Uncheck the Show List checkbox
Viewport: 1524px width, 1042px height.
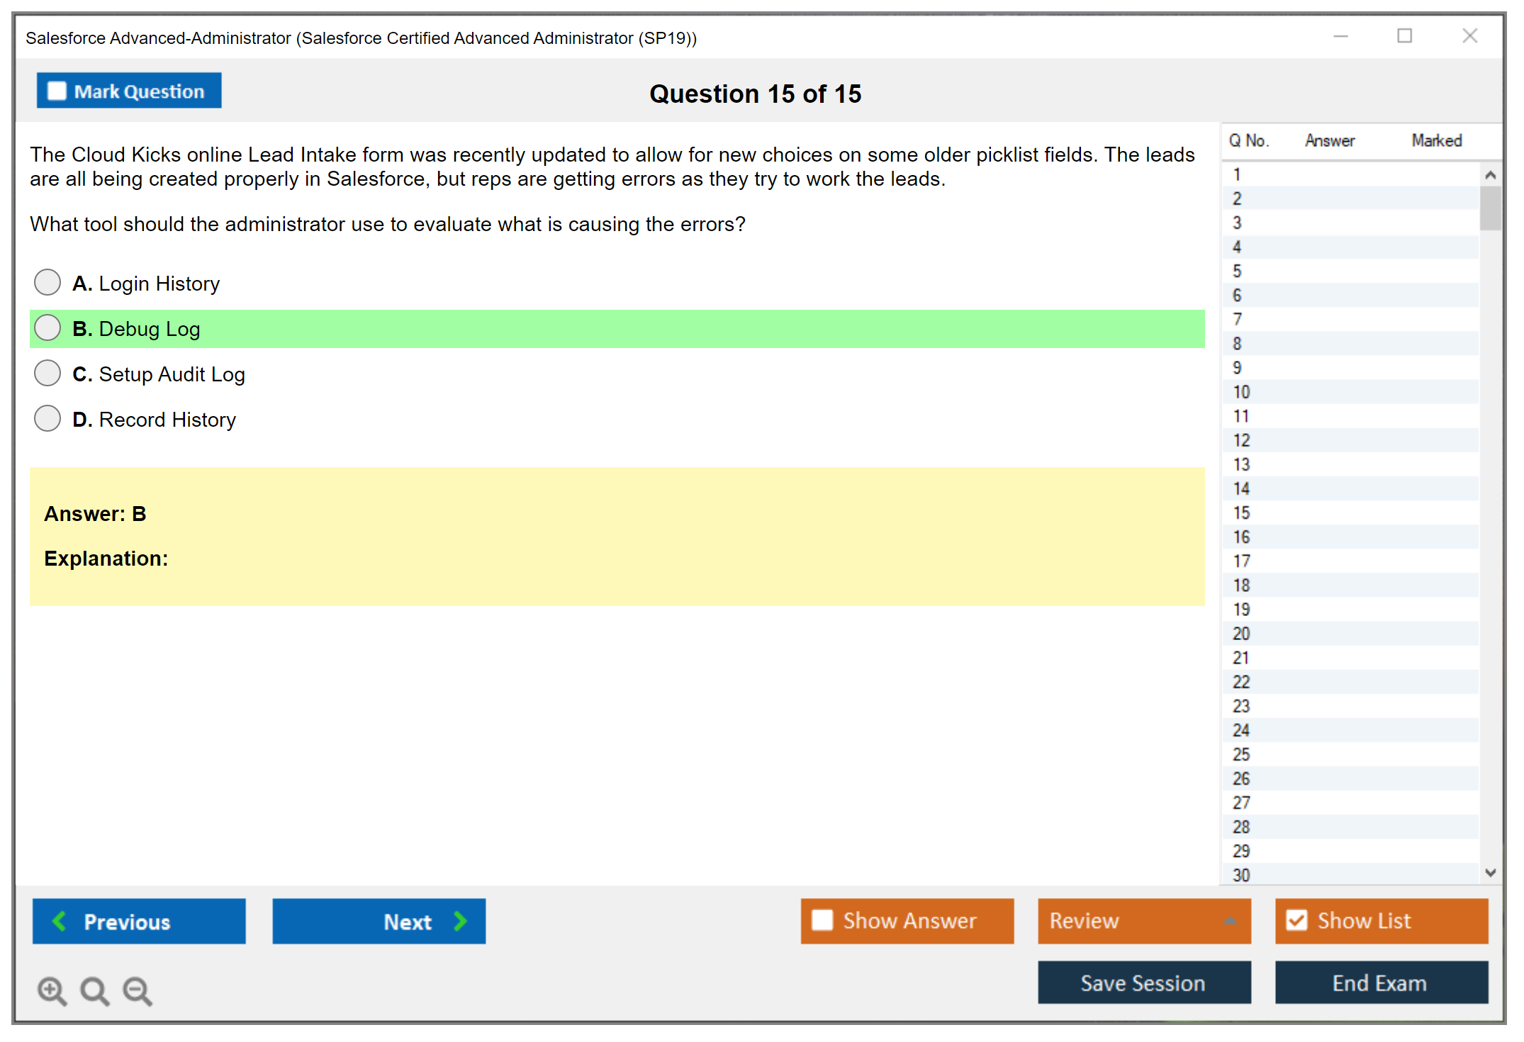1296,920
